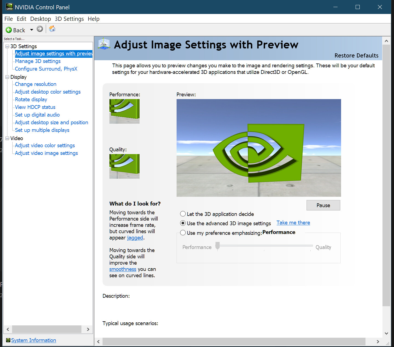This screenshot has width=394, height=347.
Task: Click the Quality sample thumbnail
Action: (124, 166)
